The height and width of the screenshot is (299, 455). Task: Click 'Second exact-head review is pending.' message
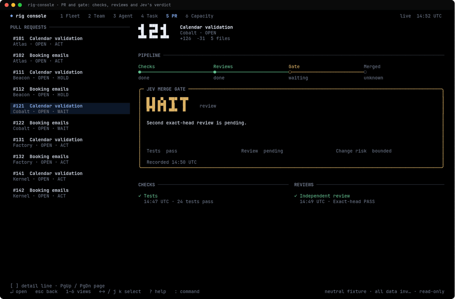pyautogui.click(x=196, y=123)
